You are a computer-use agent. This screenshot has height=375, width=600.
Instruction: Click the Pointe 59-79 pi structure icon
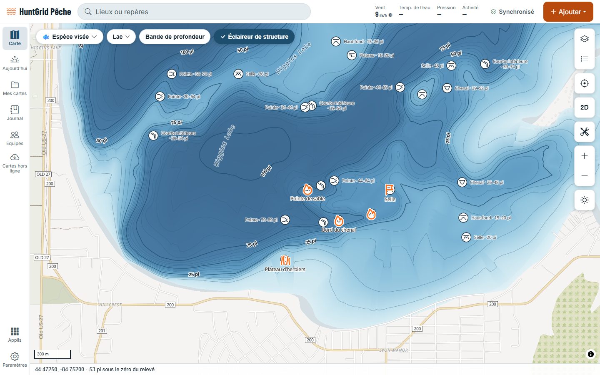click(x=172, y=74)
